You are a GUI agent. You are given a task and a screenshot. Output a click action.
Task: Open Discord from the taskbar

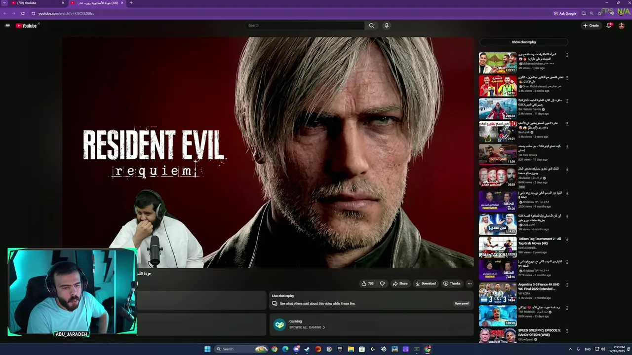(296, 349)
